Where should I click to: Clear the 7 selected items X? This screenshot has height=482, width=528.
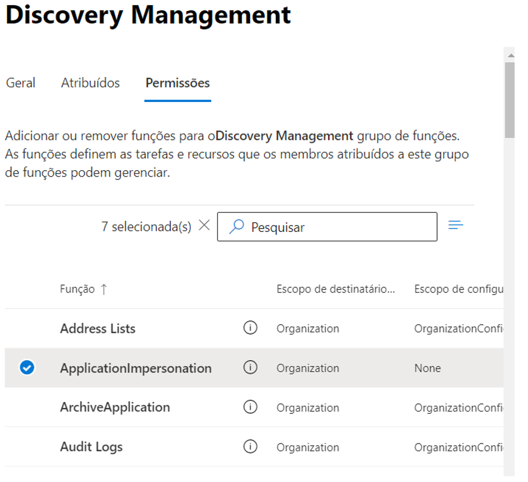tap(204, 226)
